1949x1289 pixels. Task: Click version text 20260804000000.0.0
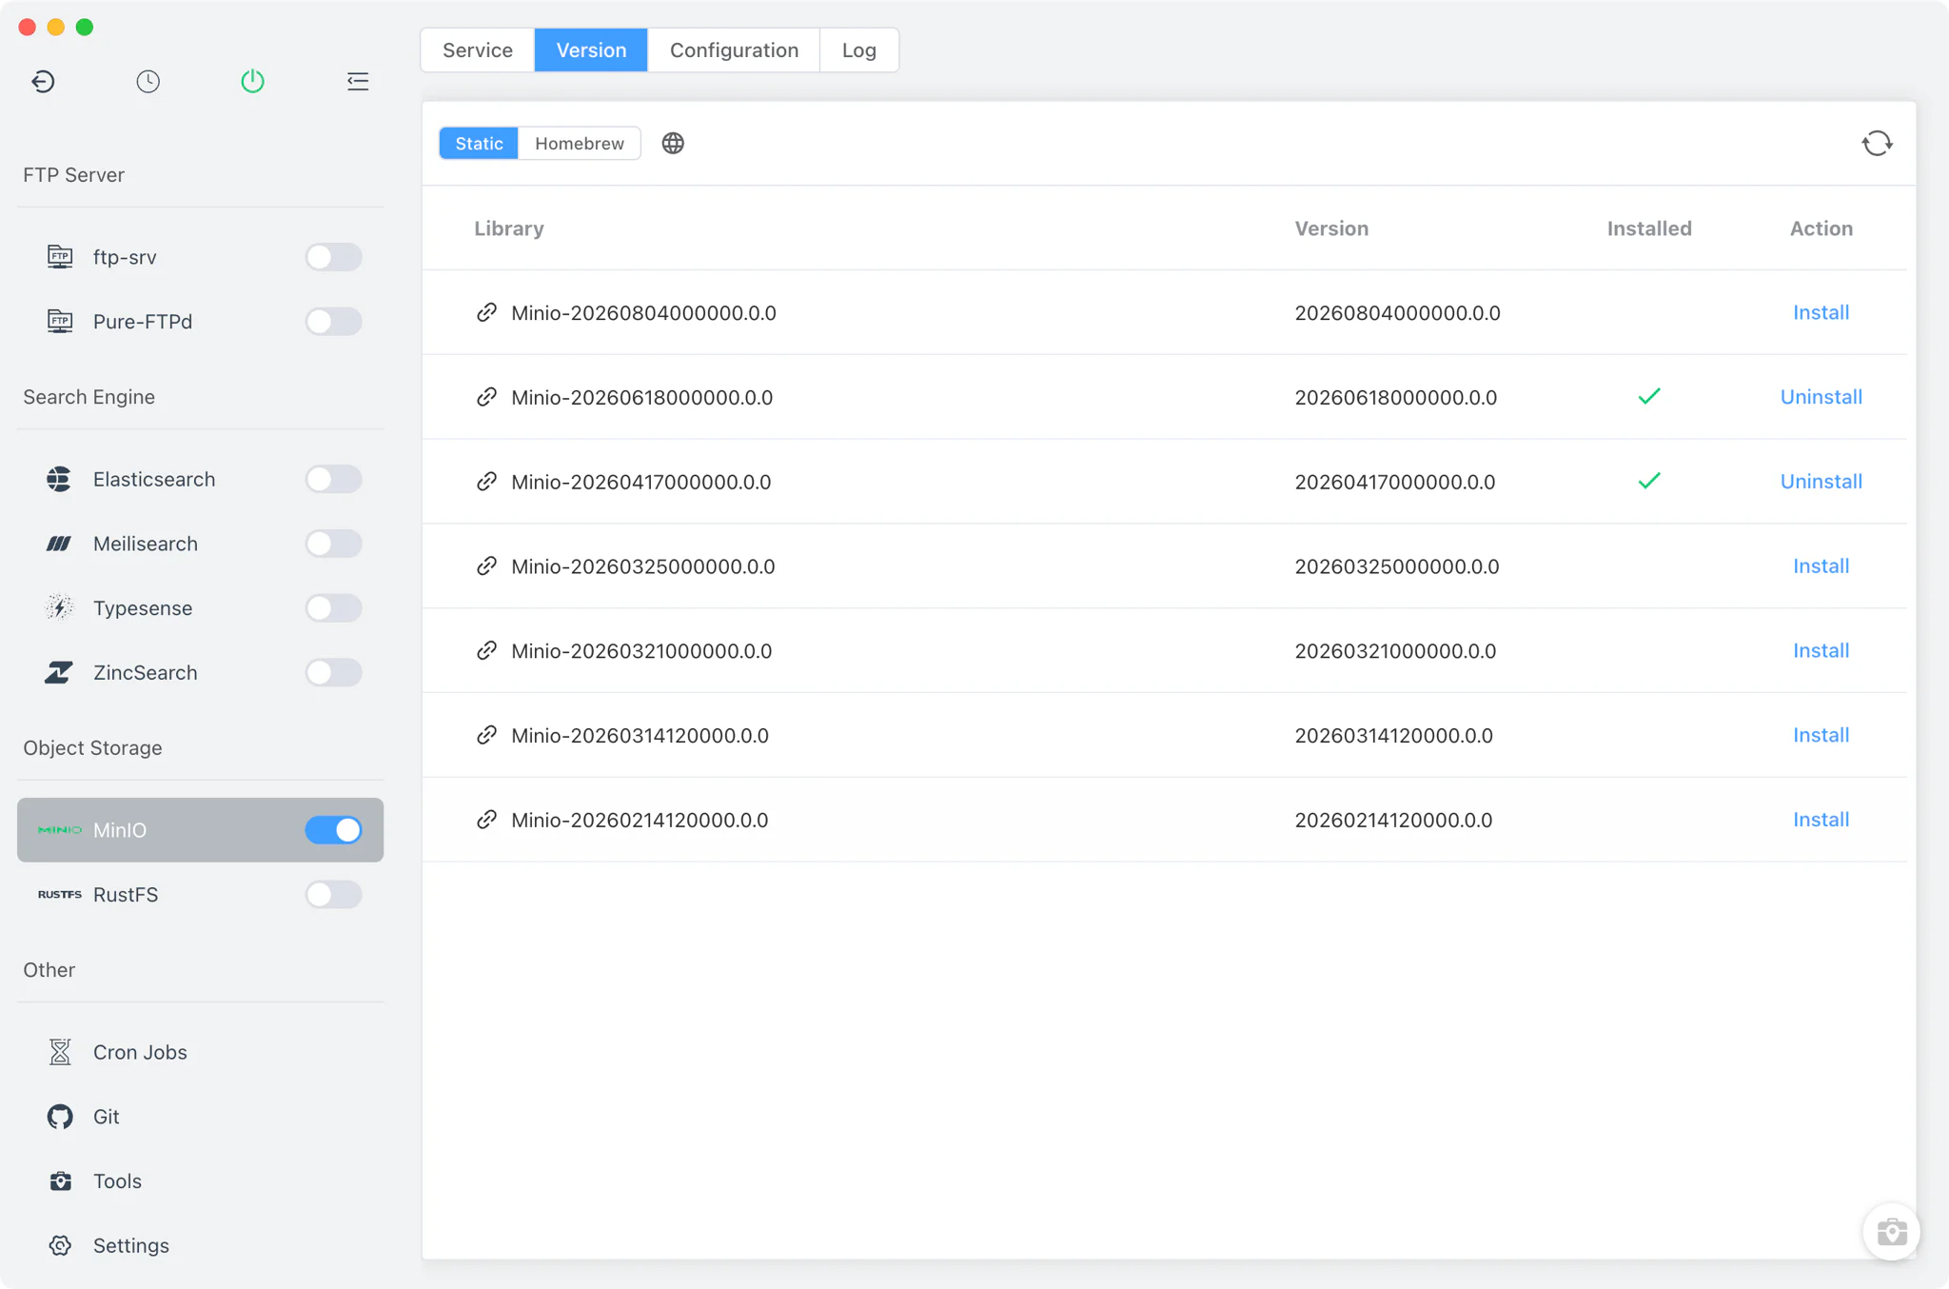point(1397,313)
